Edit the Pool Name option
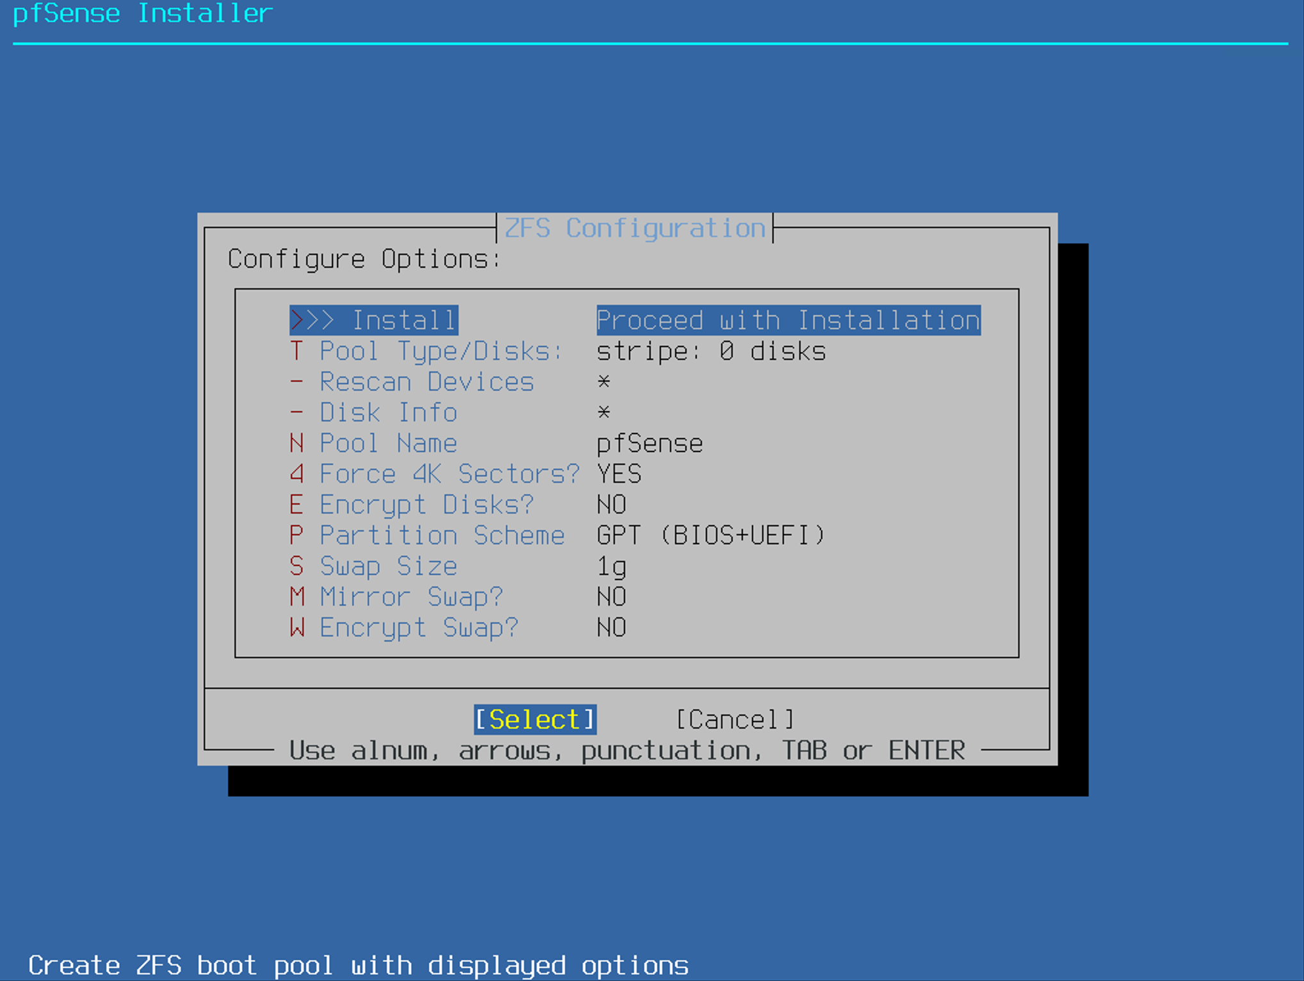1304x981 pixels. 388,443
